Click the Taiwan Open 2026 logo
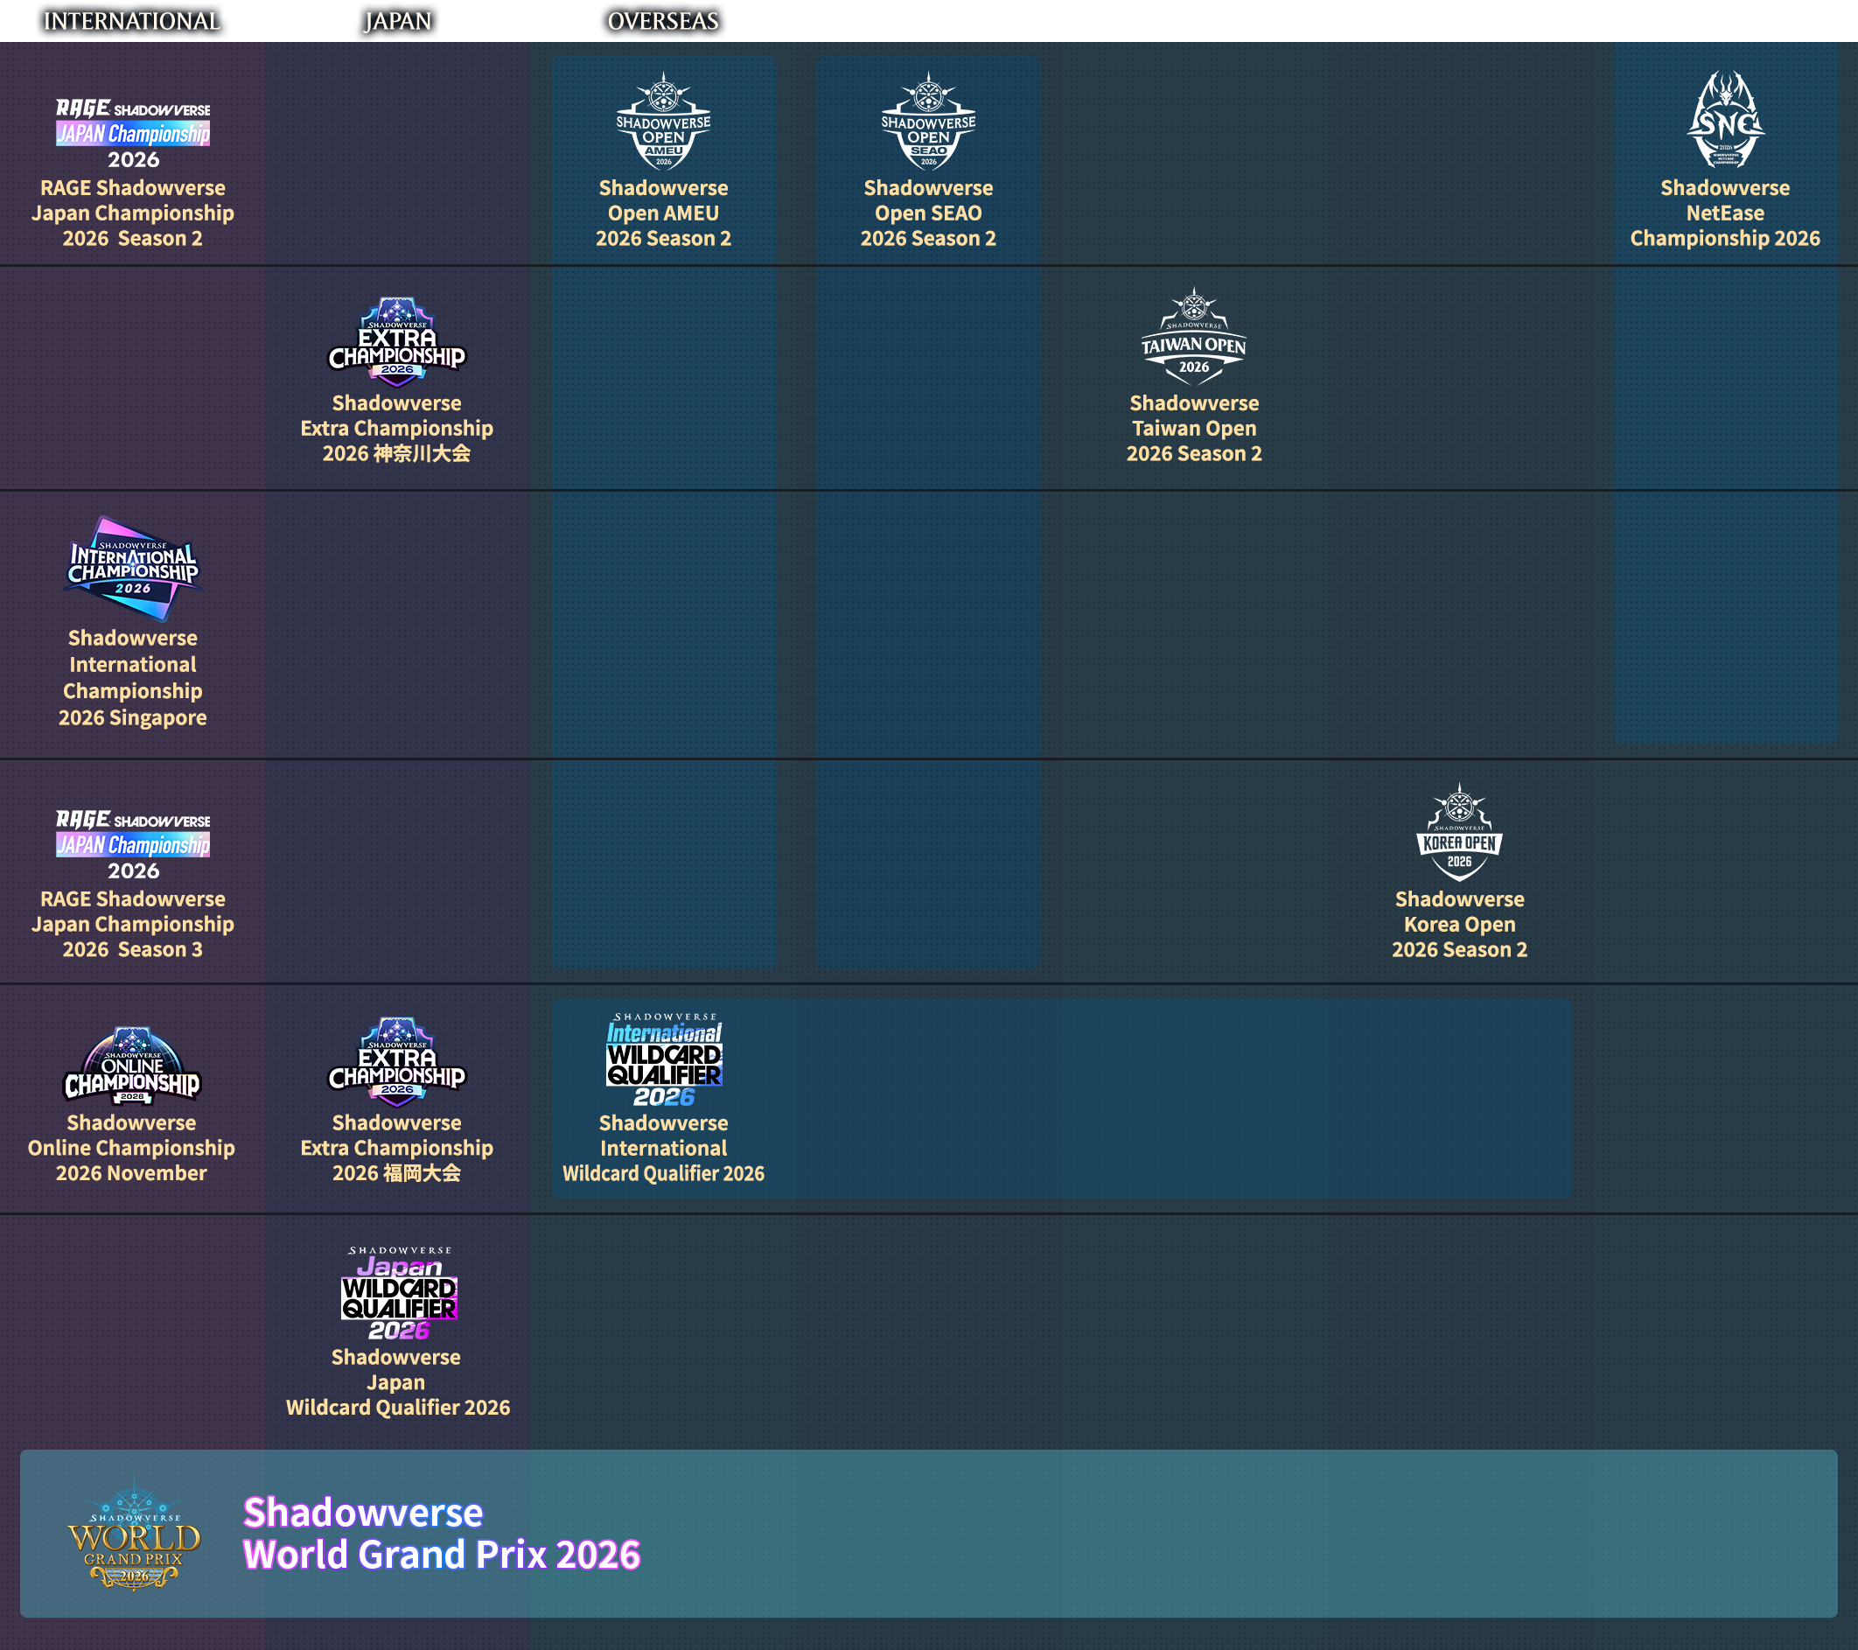This screenshot has height=1650, width=1858. coord(1193,336)
